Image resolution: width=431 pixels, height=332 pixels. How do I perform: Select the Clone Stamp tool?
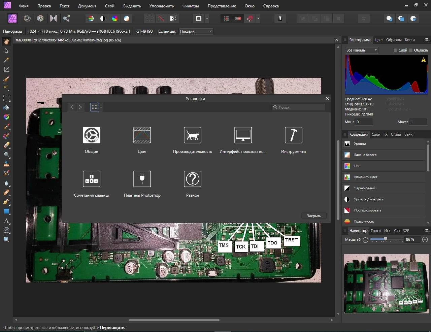point(6,164)
